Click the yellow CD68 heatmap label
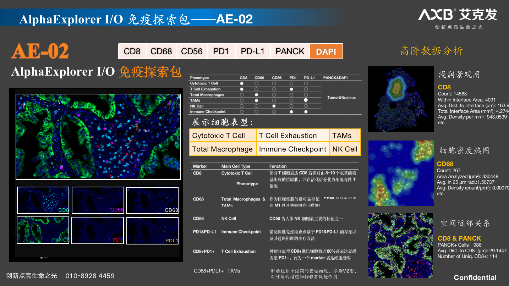This screenshot has height=286, width=509. (x=445, y=164)
